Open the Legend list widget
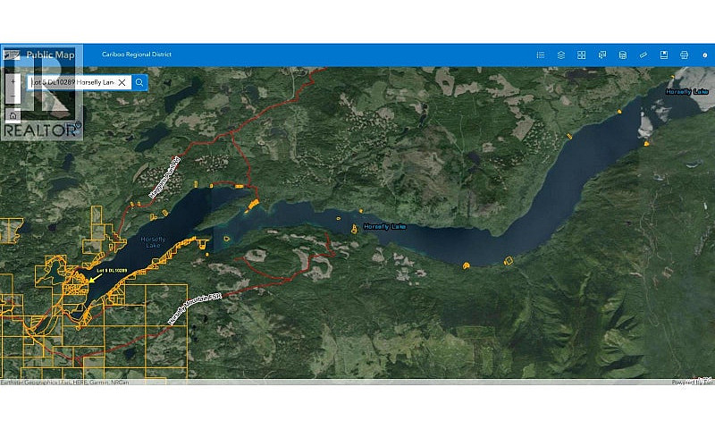Image resolution: width=715 pixels, height=429 pixels. tap(541, 55)
